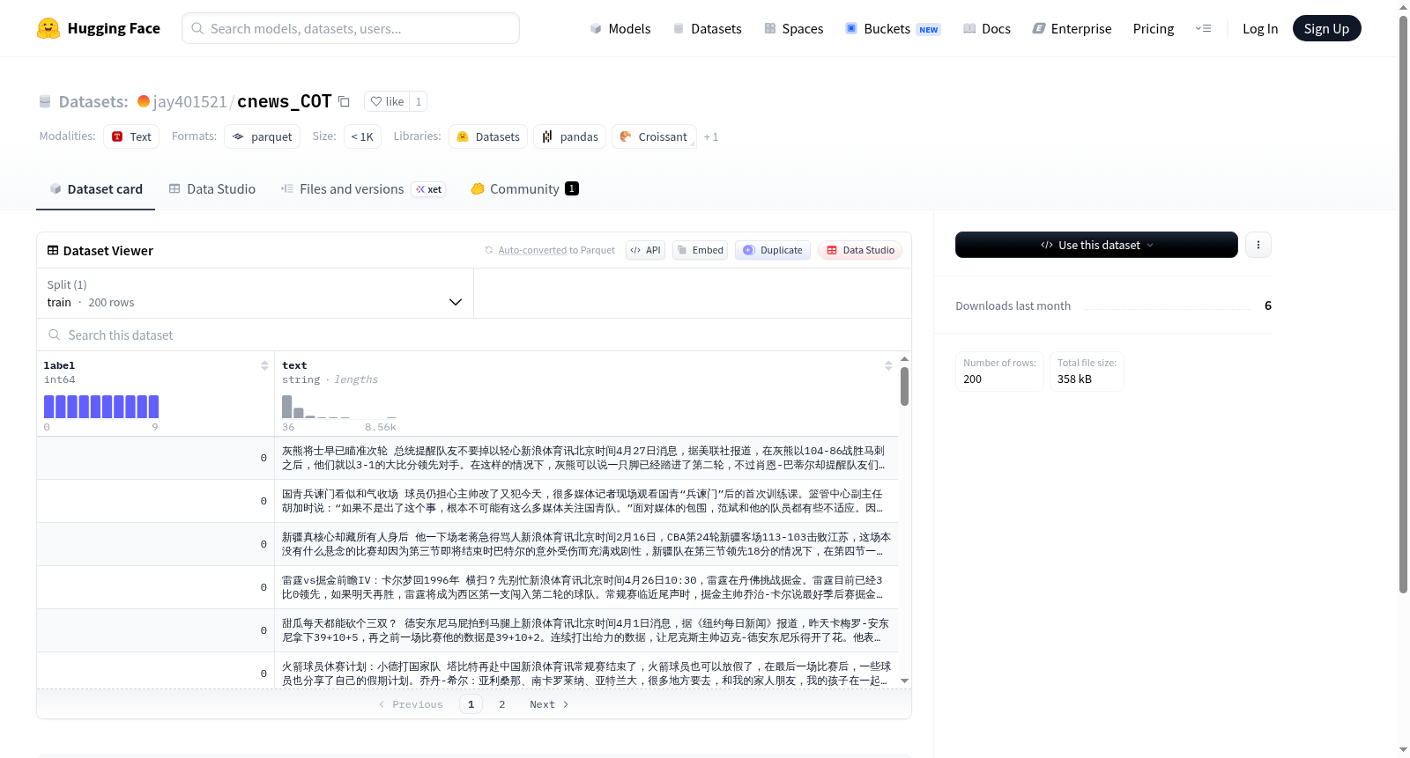Click the row starting with 火箭球员休赛计划
This screenshot has width=1410, height=758.
click(x=467, y=671)
